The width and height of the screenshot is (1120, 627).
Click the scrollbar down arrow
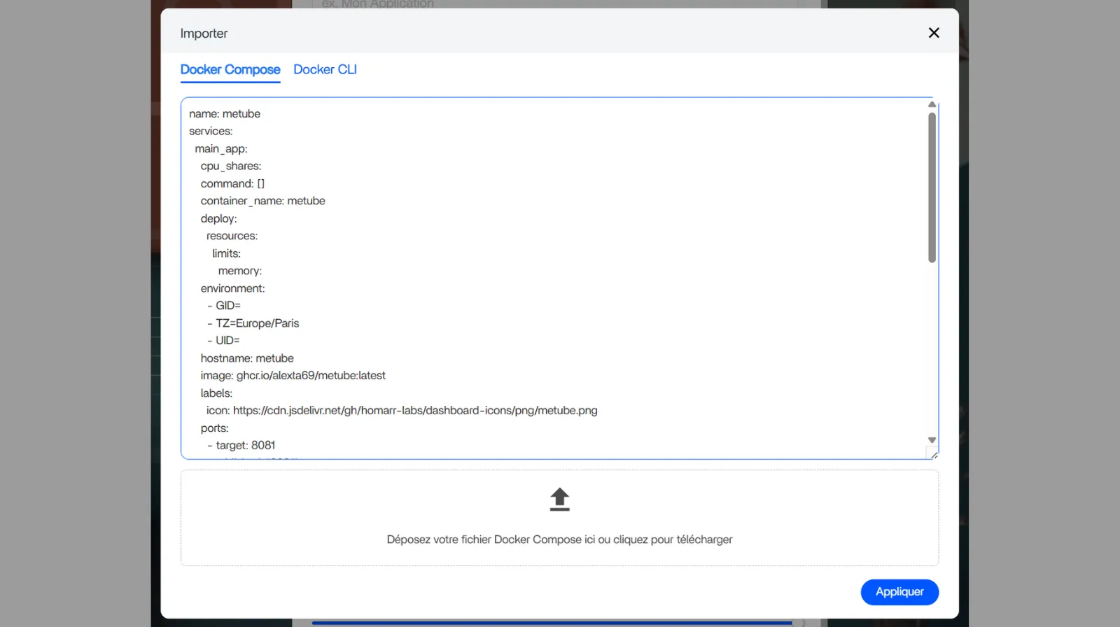(x=932, y=440)
